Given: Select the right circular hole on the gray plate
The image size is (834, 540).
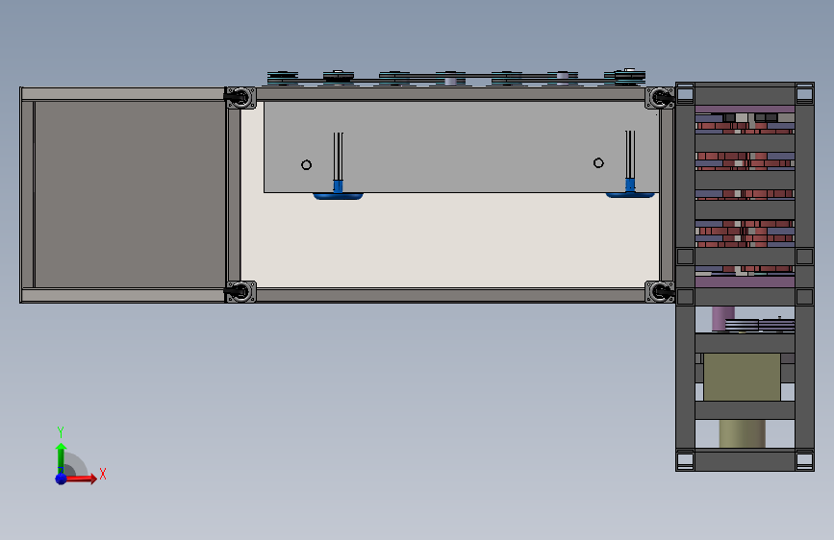Looking at the screenshot, I should click(598, 162).
